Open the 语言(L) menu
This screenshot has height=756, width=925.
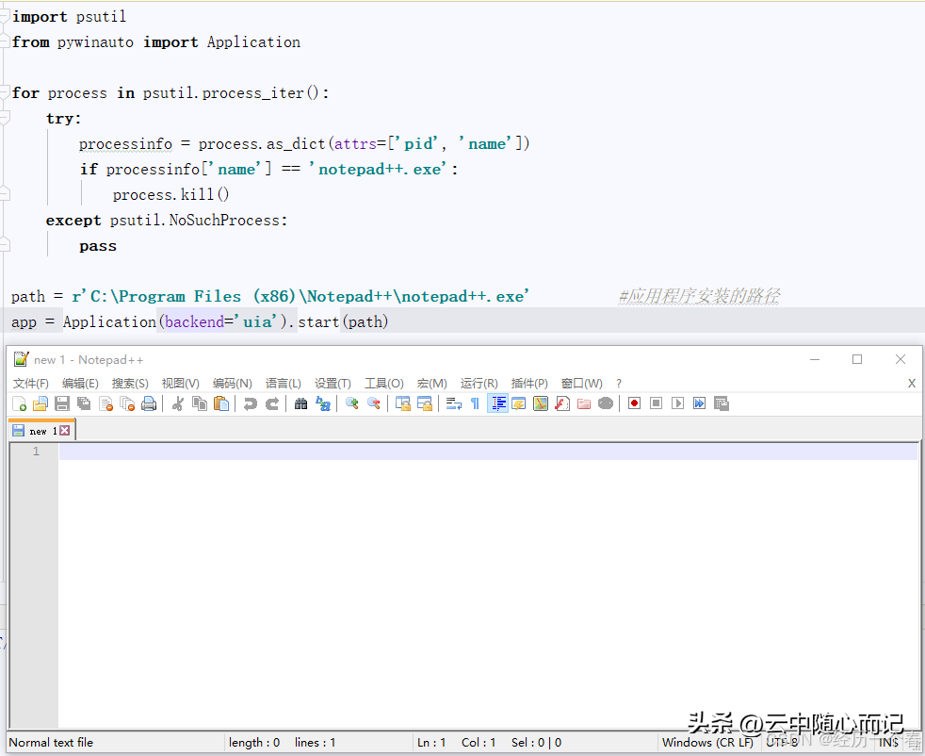tap(284, 384)
